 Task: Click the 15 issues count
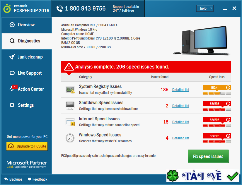tap(166, 122)
